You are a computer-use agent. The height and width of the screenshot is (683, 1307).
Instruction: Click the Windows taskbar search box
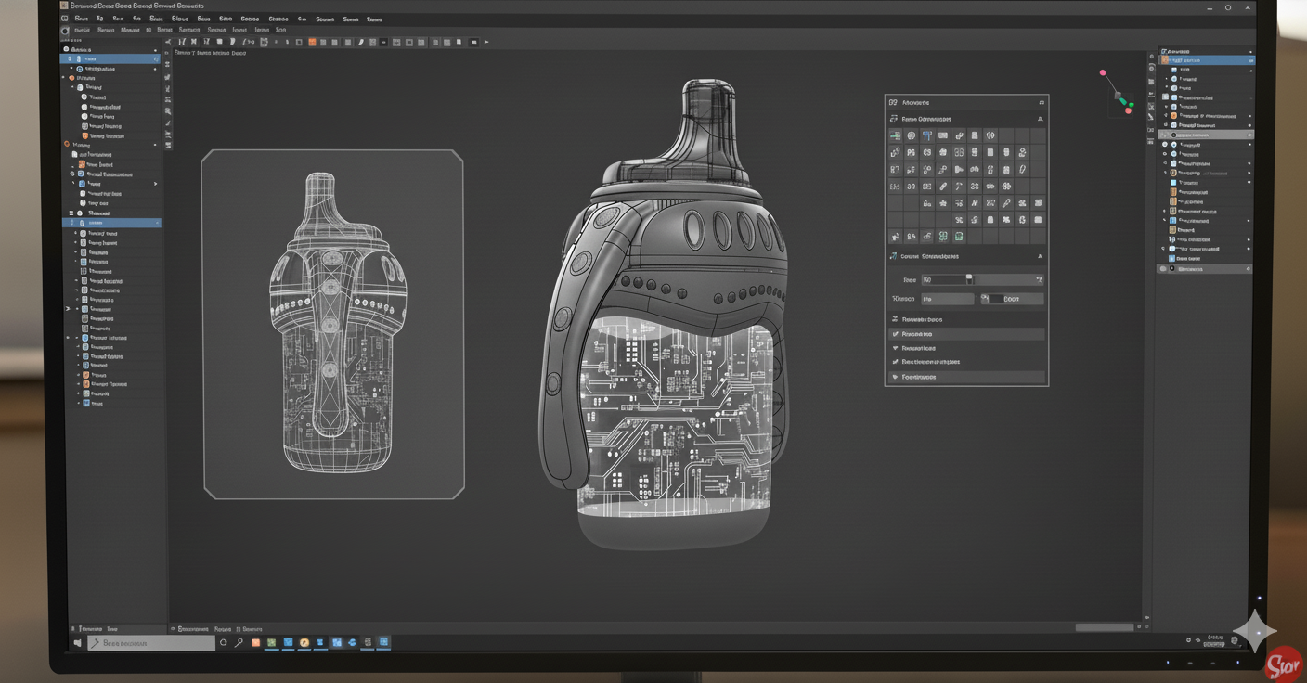click(x=152, y=642)
